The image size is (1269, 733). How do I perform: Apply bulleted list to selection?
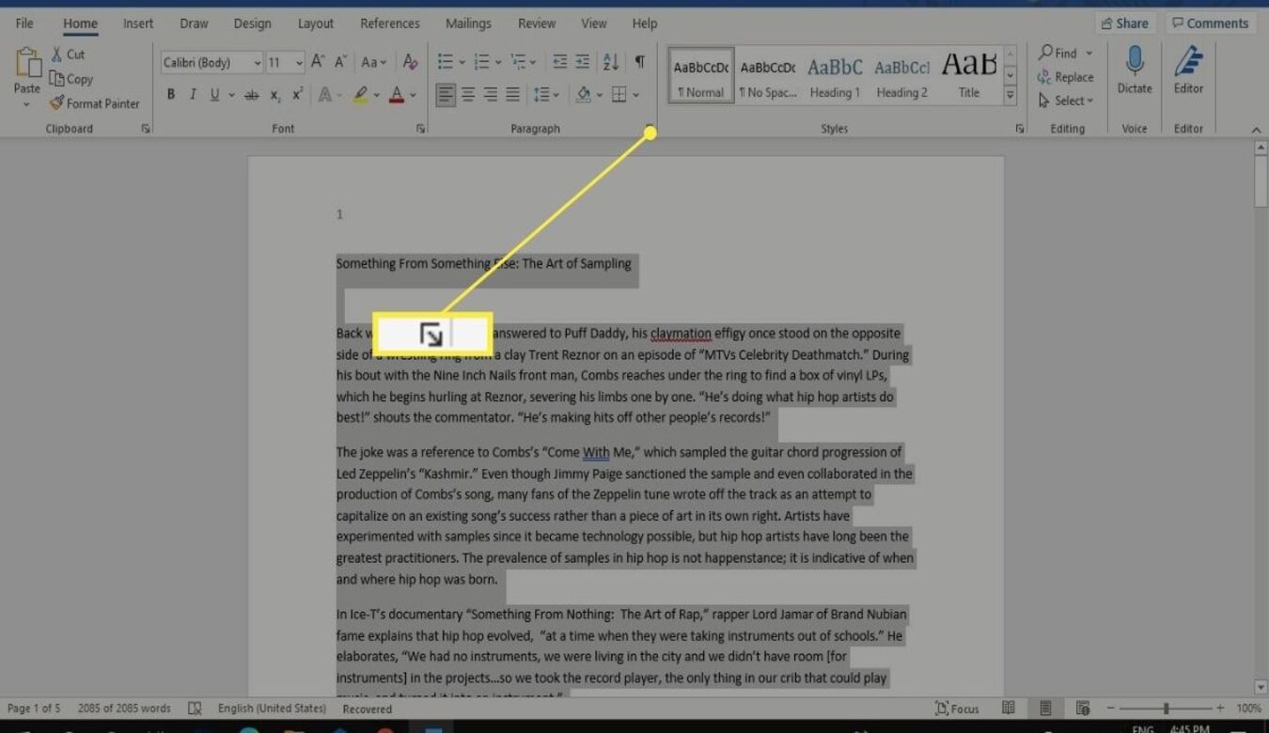(446, 62)
